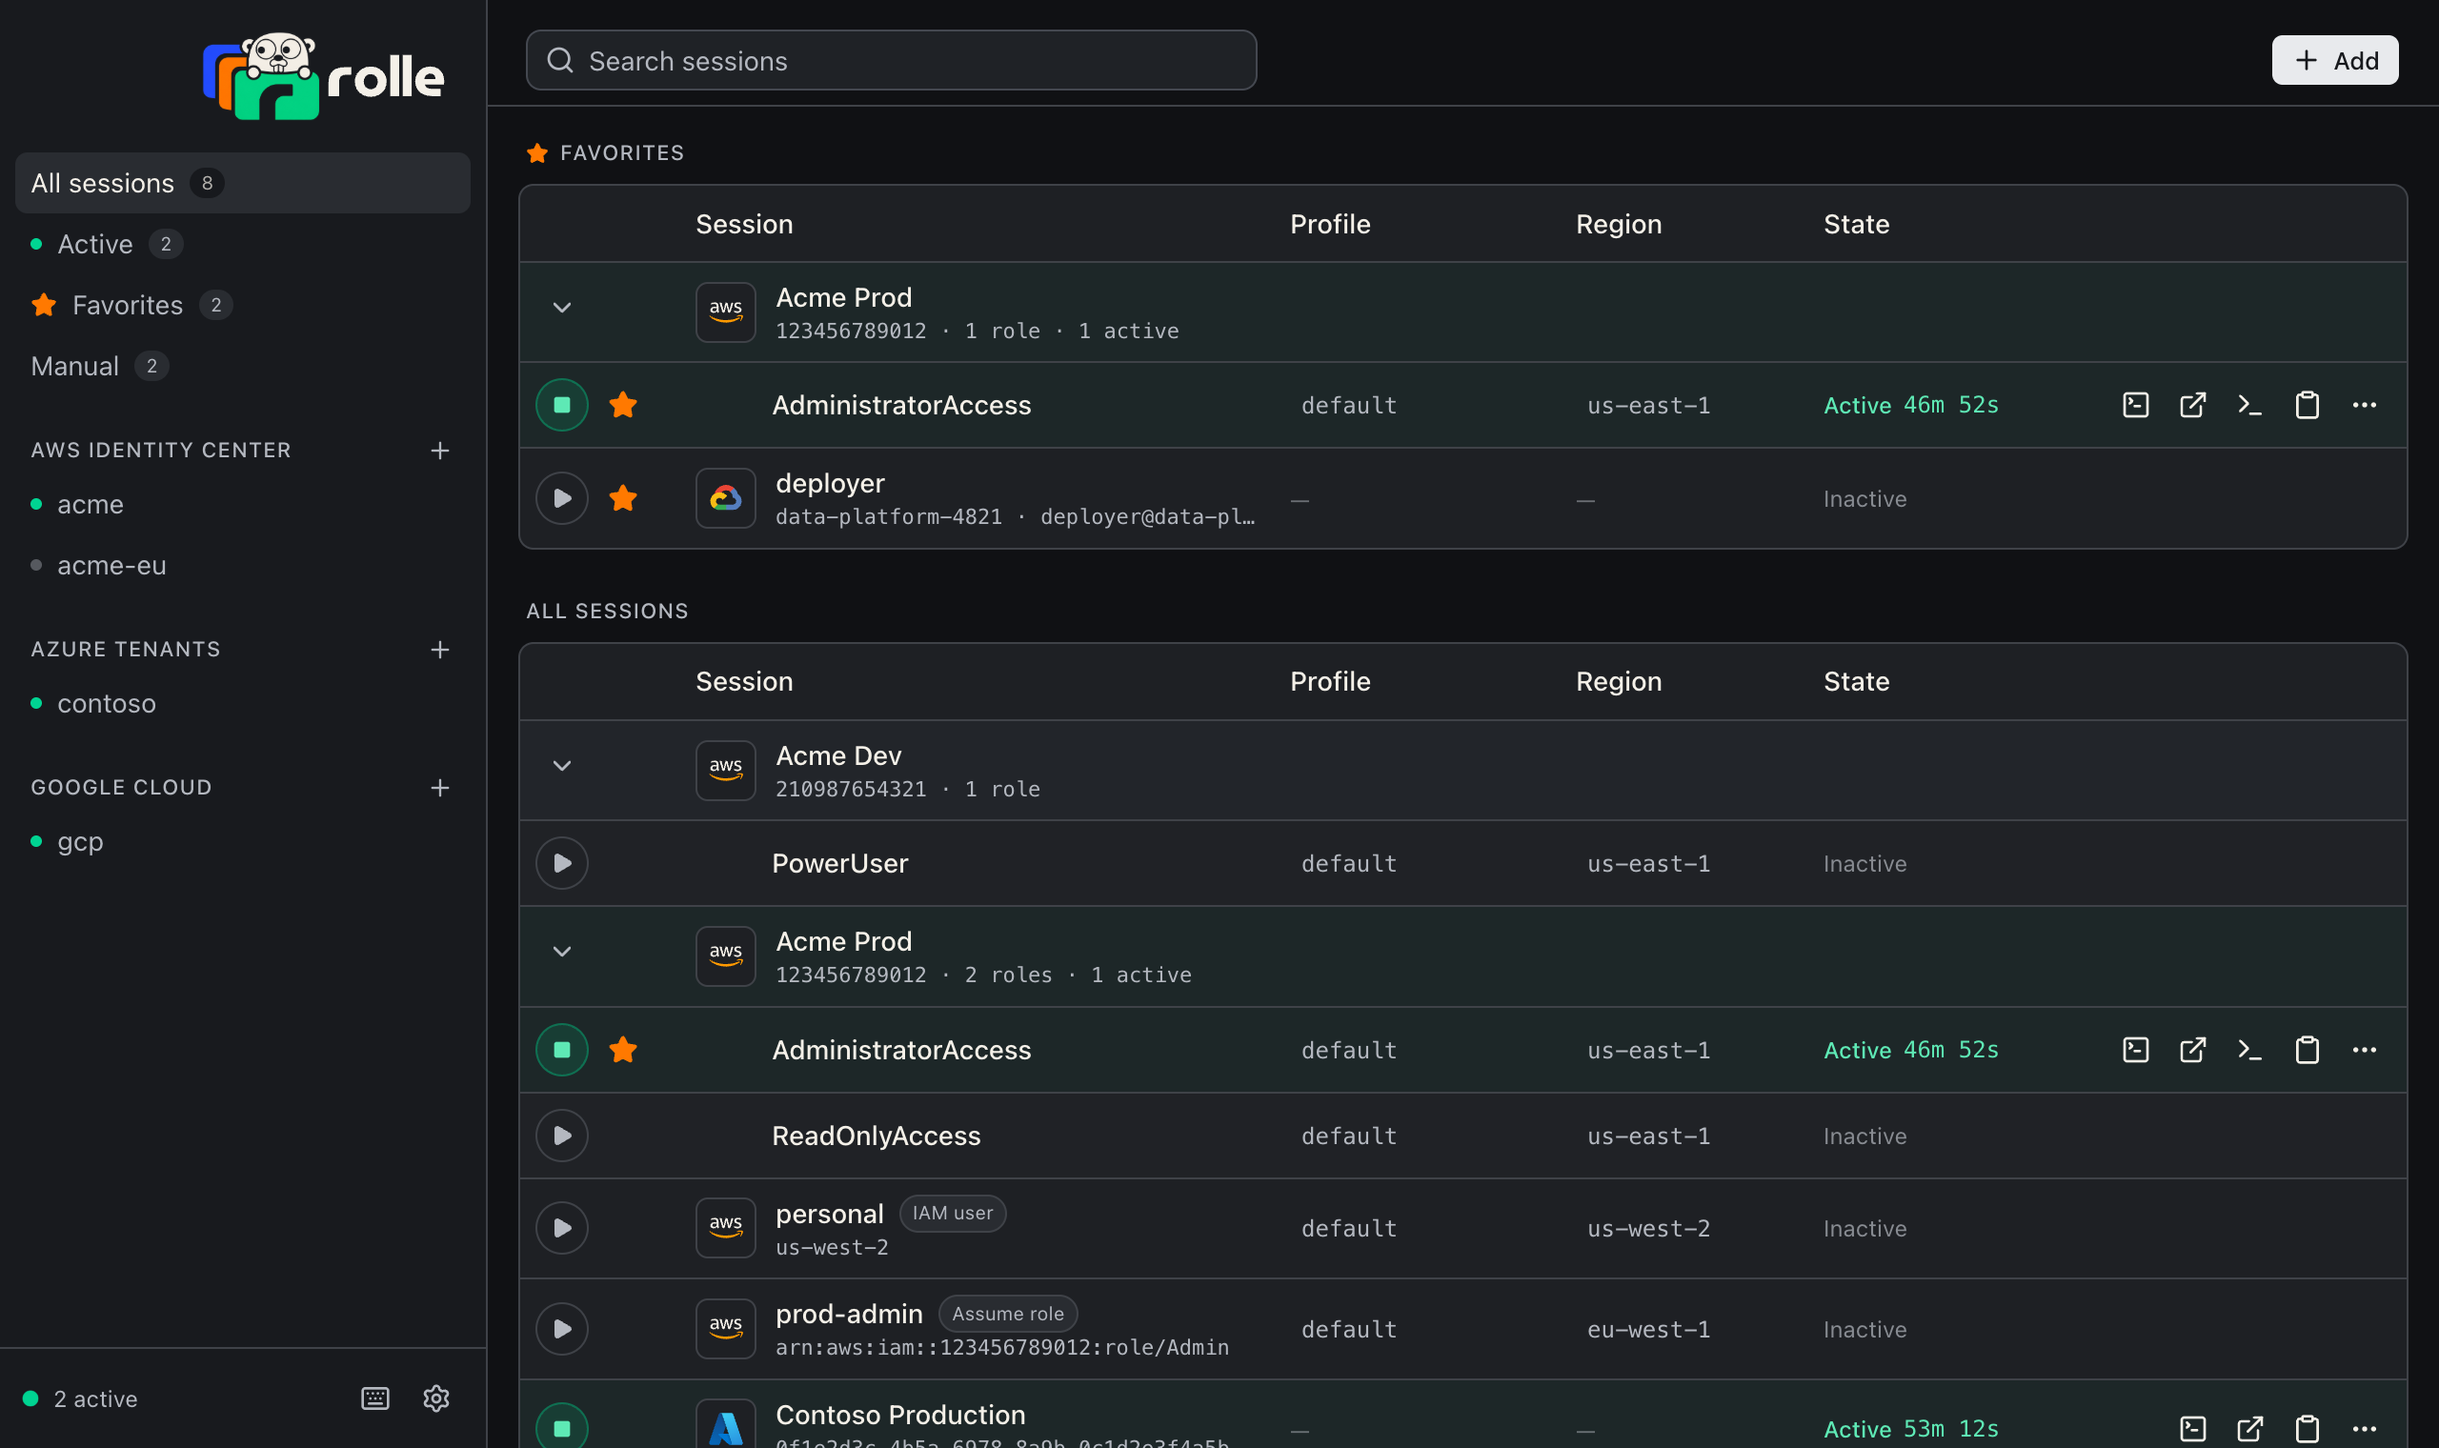
Task: Click the Azure icon for Contoso Production
Action: point(725,1424)
